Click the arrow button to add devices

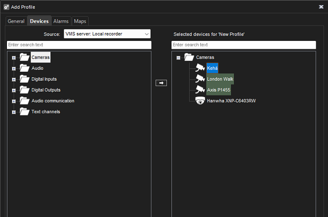coord(161,83)
